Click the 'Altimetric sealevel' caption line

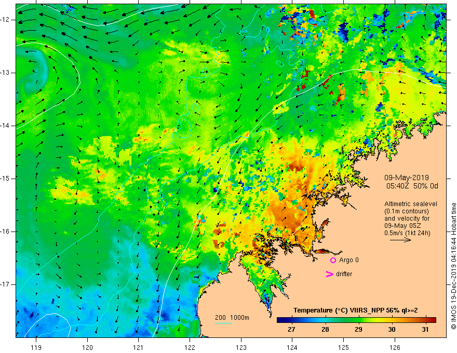[411, 204]
